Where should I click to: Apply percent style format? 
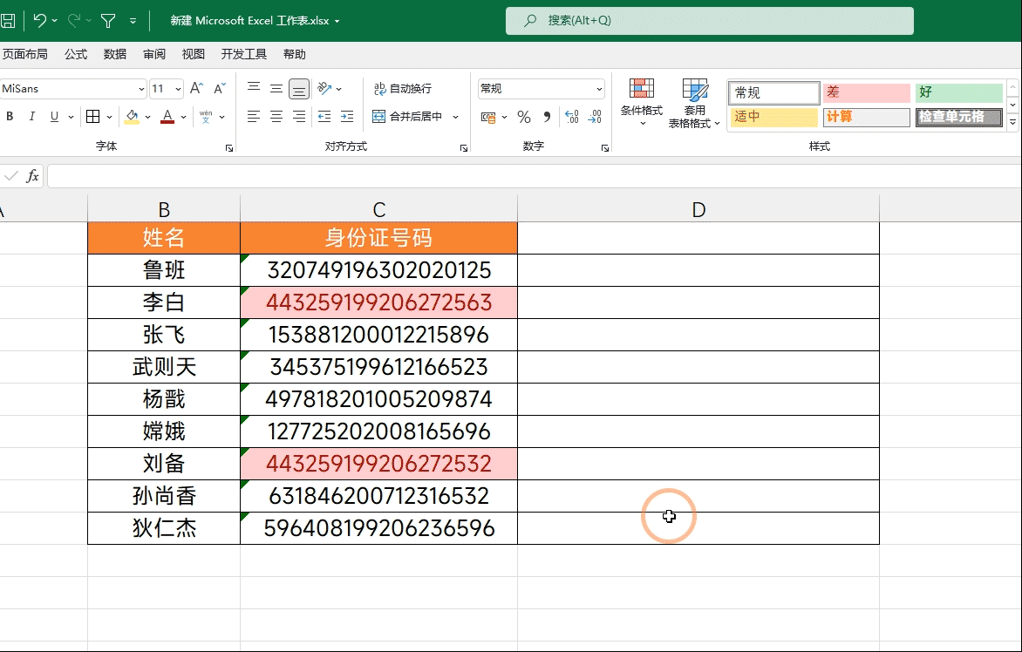click(x=524, y=117)
